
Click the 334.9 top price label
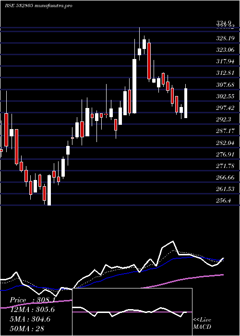pos(224,23)
